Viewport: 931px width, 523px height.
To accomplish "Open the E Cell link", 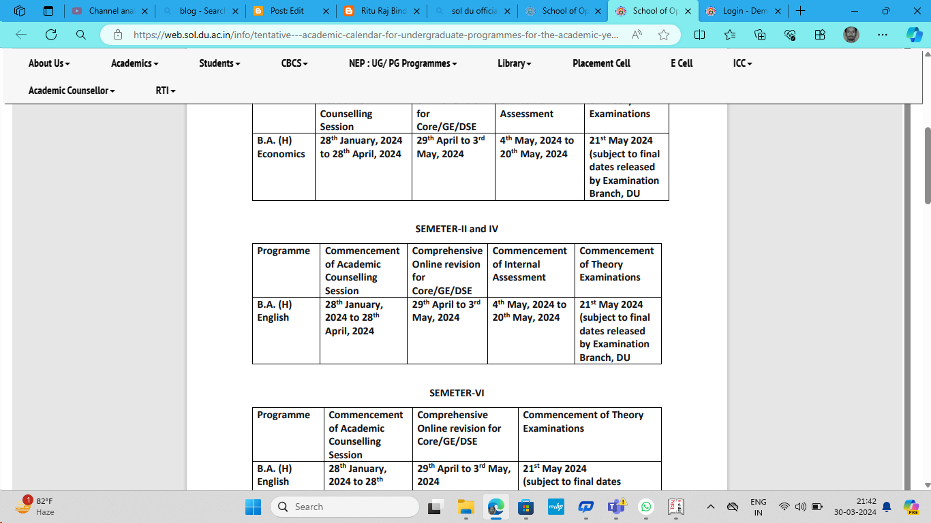I will pyautogui.click(x=682, y=63).
